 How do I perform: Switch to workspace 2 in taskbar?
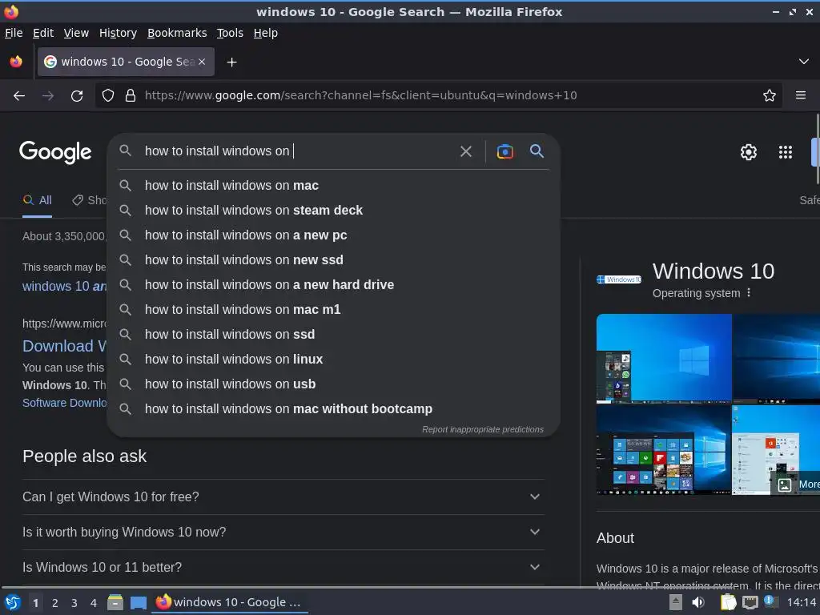(x=55, y=603)
